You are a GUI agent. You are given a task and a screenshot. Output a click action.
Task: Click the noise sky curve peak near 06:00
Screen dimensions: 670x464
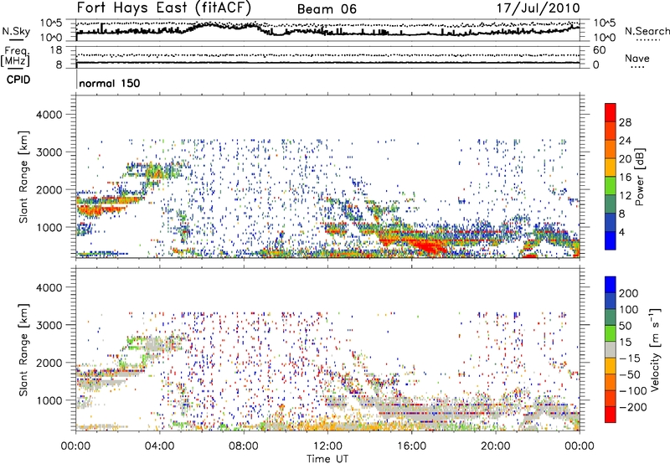(x=209, y=24)
